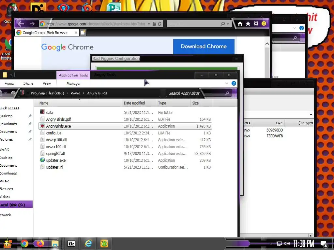Open the Internet Explorer search provider dropdown
Image resolution: width=334 pixels, height=250 pixels.
[228, 24]
